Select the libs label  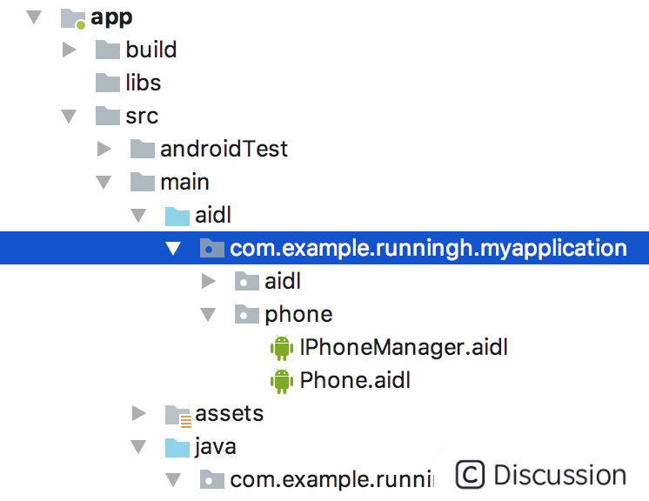tap(144, 83)
